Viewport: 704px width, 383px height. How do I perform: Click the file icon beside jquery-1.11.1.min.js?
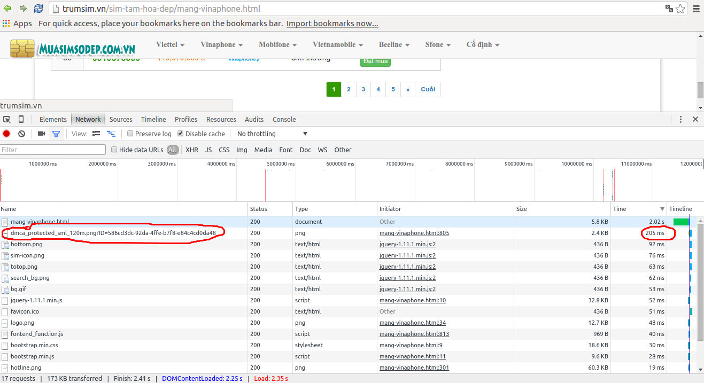tap(5, 300)
